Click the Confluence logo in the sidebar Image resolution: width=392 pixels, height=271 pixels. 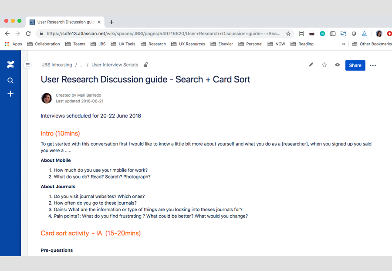click(x=10, y=64)
